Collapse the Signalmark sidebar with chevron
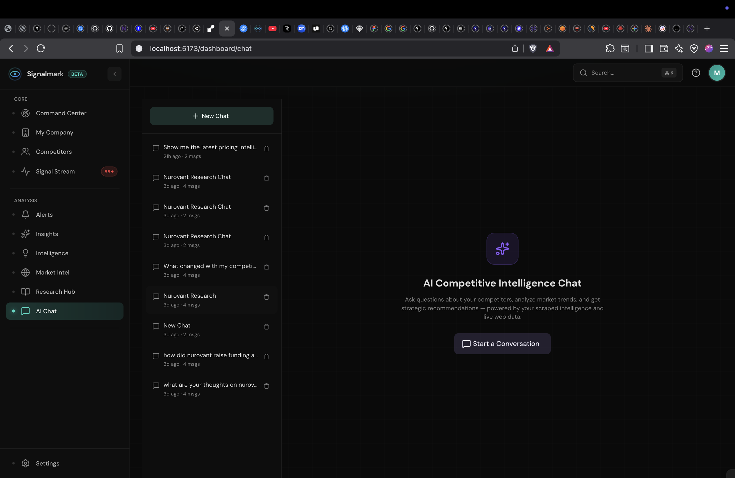The image size is (735, 478). tap(114, 74)
